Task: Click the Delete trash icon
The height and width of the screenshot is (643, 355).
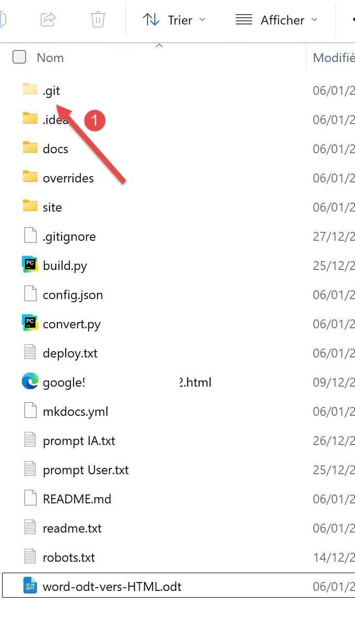Action: click(98, 20)
